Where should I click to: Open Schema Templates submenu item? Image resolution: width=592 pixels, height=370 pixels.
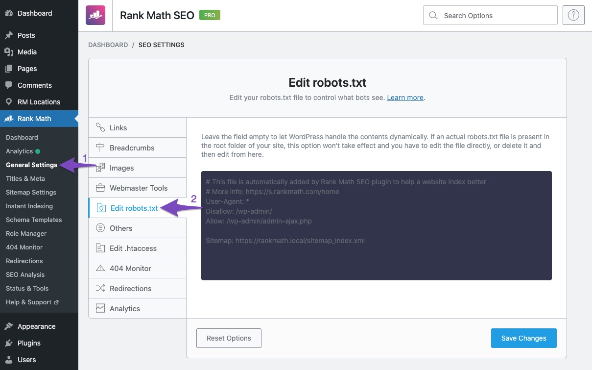[x=34, y=220]
